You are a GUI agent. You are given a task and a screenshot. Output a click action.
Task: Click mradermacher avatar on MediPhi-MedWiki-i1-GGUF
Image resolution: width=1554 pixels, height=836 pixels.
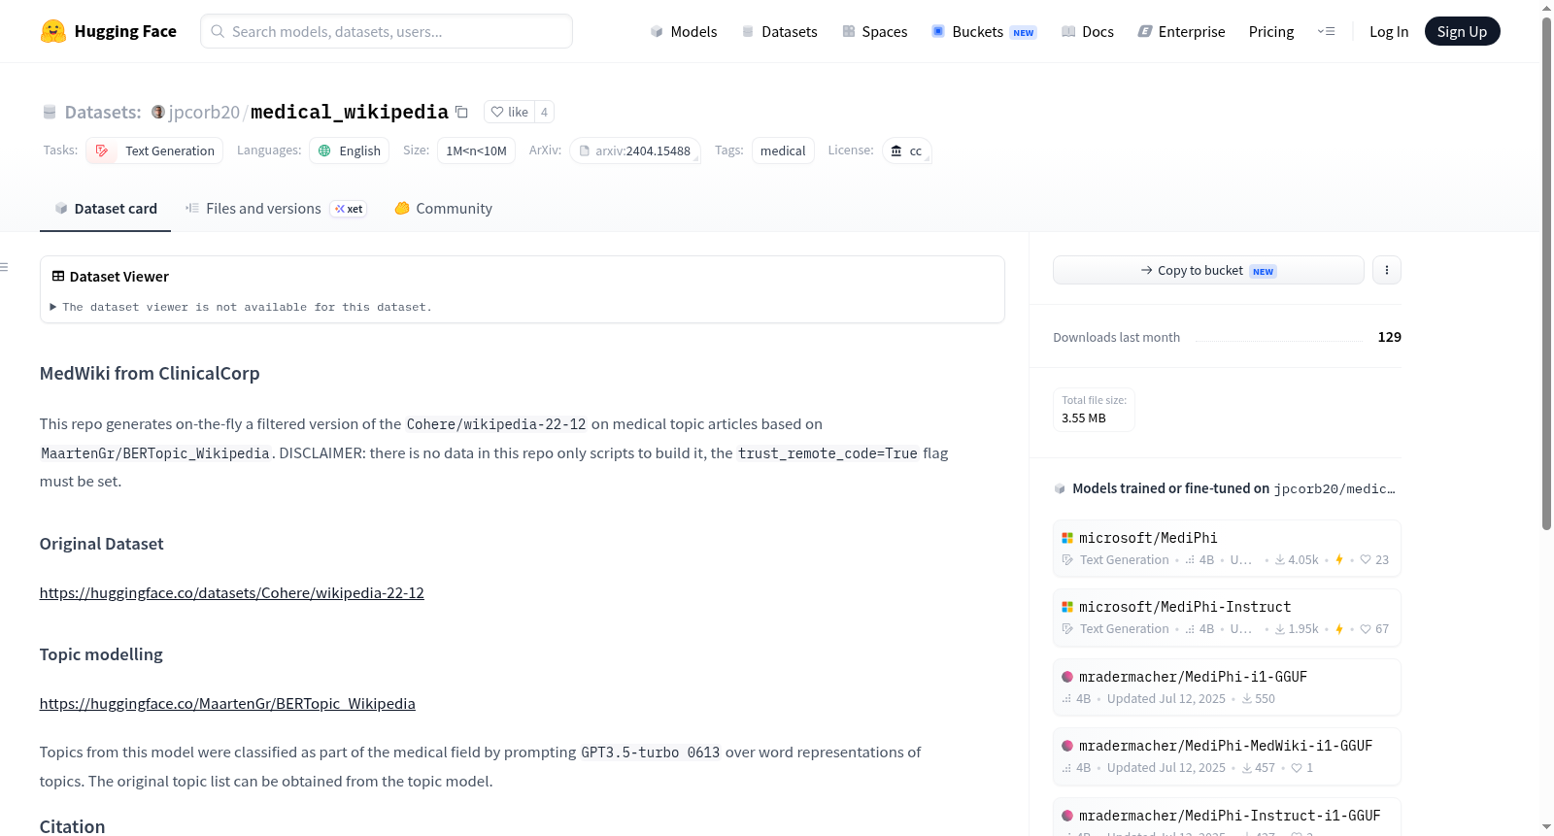coord(1067,746)
